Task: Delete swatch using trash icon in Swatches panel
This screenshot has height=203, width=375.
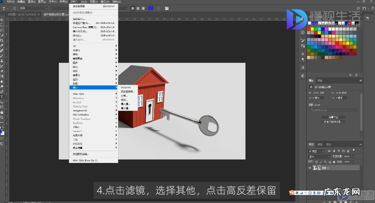Action: pyautogui.click(x=356, y=75)
